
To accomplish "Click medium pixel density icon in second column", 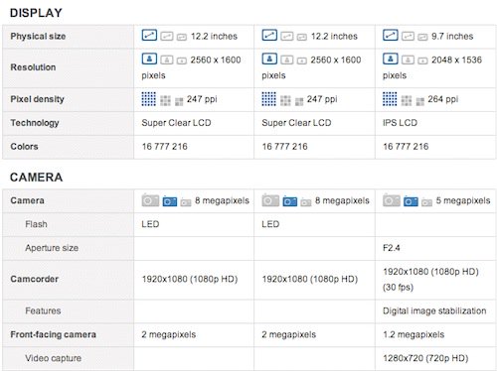I will click(285, 100).
